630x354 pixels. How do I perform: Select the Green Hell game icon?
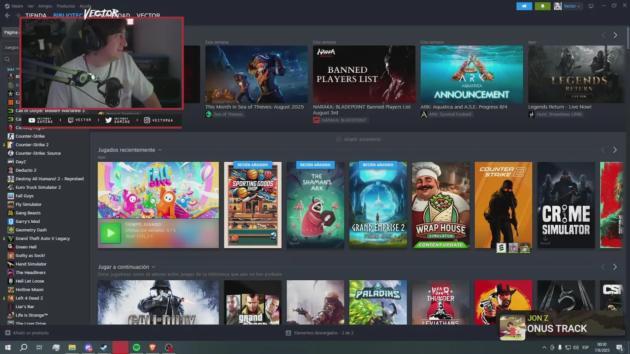pyautogui.click(x=11, y=247)
